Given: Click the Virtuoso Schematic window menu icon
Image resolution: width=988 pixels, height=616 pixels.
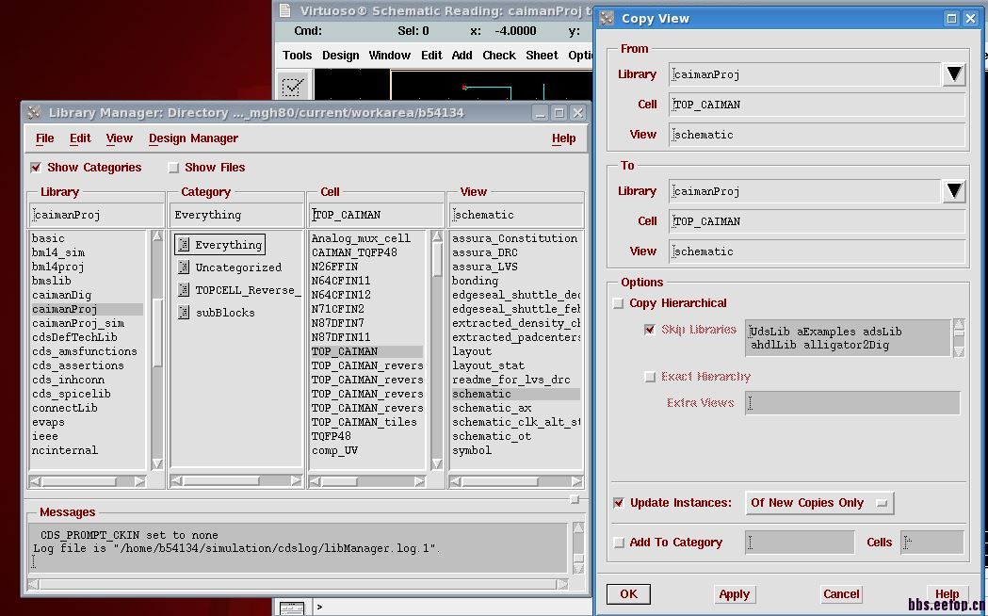Looking at the screenshot, I should tap(285, 10).
